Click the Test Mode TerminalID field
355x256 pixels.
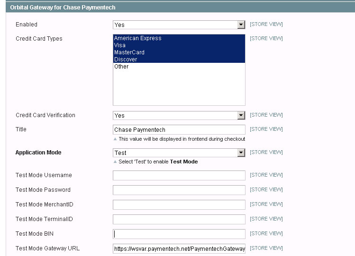coord(179,219)
